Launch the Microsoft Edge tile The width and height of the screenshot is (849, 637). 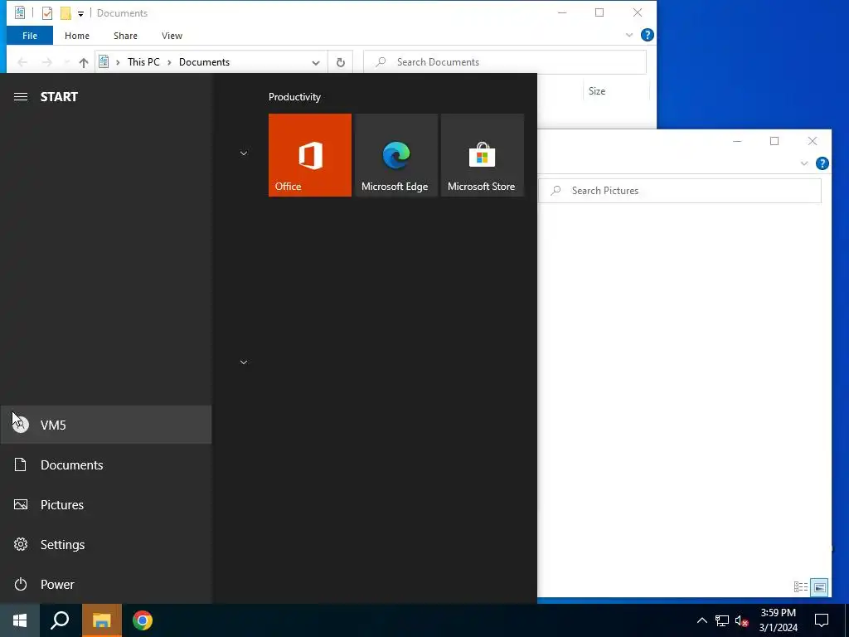pos(395,155)
